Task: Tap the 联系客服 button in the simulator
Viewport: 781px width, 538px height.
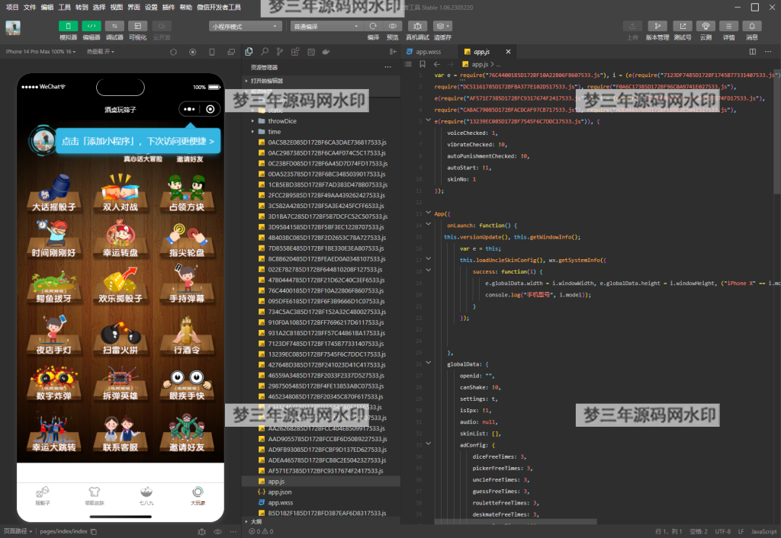Action: click(x=120, y=434)
